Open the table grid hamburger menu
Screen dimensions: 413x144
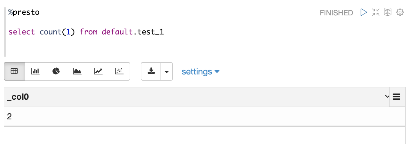tap(397, 97)
